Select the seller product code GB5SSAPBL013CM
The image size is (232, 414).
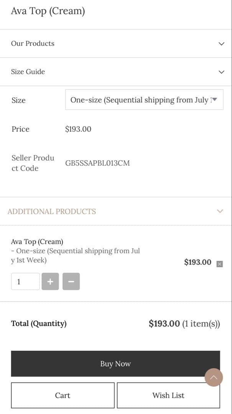[x=97, y=163]
